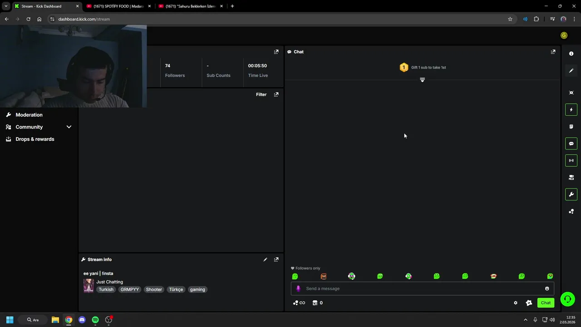581x327 pixels.
Task: Click the 00:05:50 Time Live stat
Action: pyautogui.click(x=258, y=70)
